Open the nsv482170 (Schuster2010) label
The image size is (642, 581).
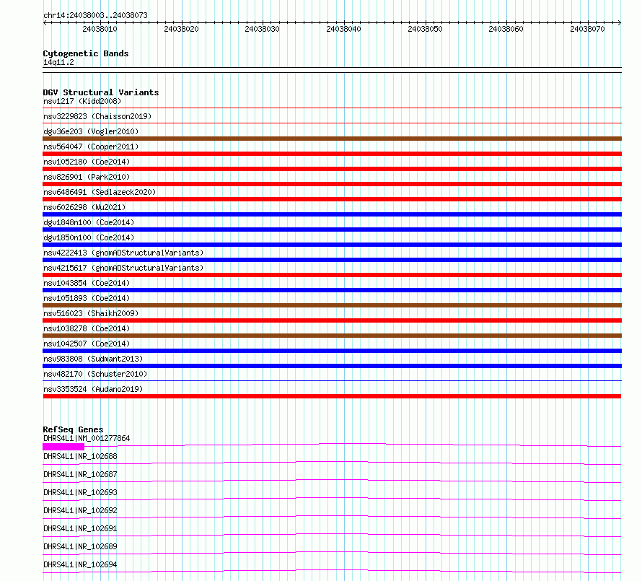click(x=95, y=374)
